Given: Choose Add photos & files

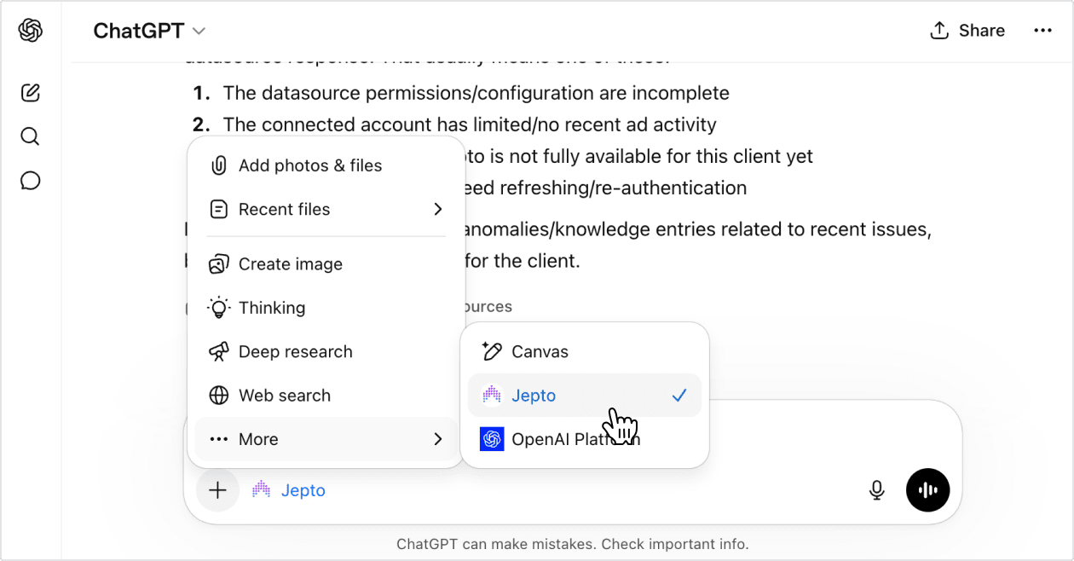Looking at the screenshot, I should click(327, 165).
